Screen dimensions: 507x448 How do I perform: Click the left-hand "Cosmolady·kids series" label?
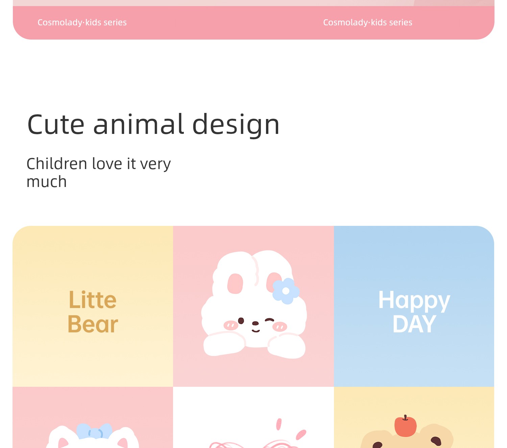click(x=82, y=22)
